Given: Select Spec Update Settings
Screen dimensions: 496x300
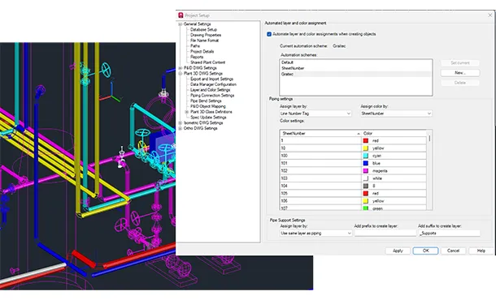Looking at the screenshot, I should point(208,118).
